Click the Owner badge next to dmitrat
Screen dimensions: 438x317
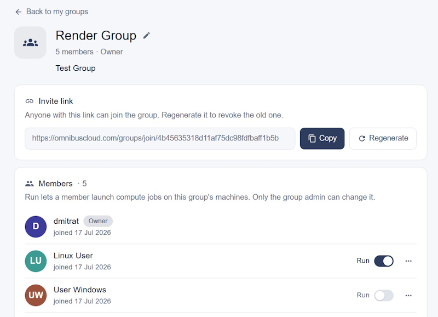98,221
